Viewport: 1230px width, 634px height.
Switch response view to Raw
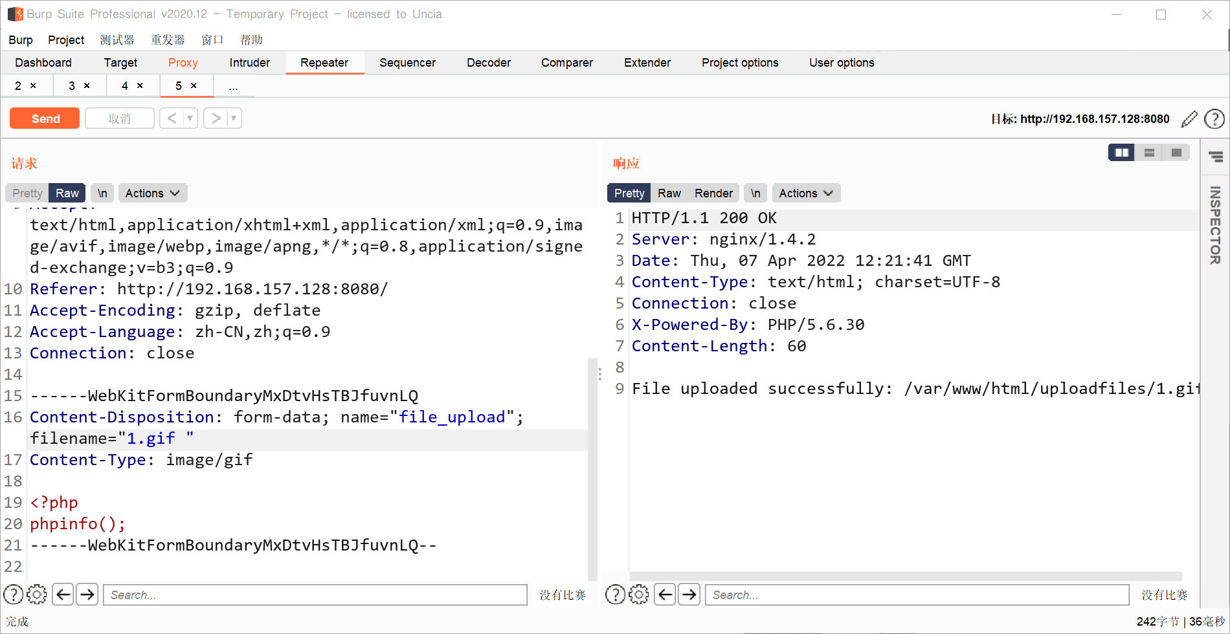point(669,193)
